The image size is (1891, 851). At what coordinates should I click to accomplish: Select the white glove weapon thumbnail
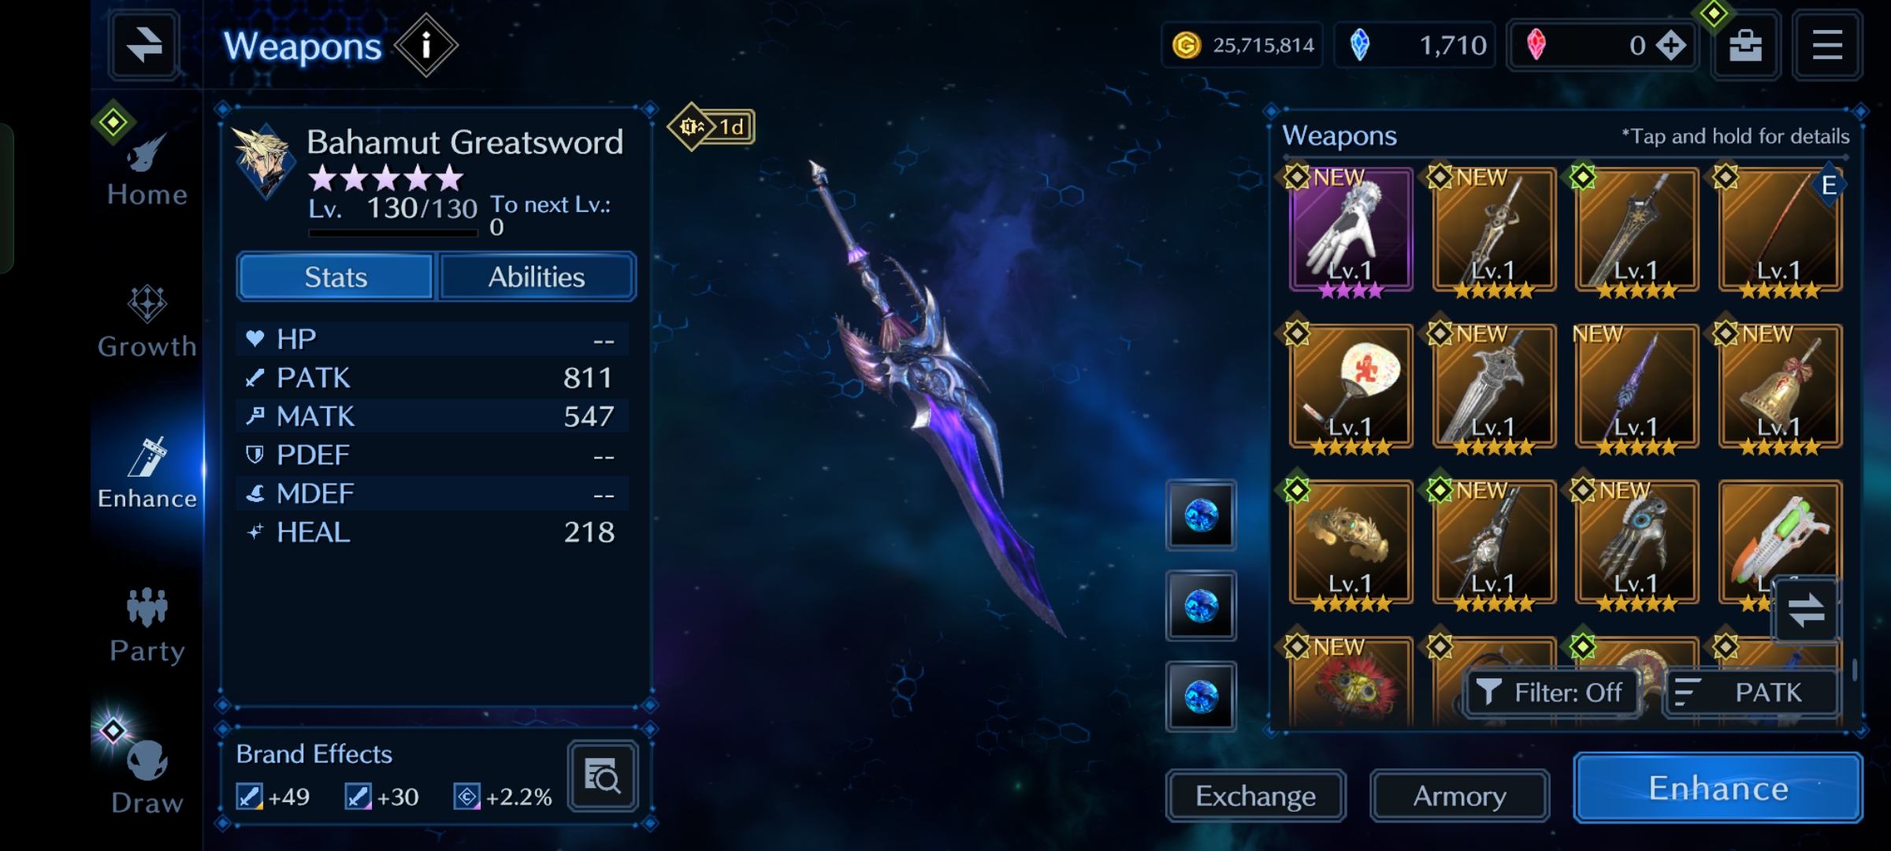1350,230
